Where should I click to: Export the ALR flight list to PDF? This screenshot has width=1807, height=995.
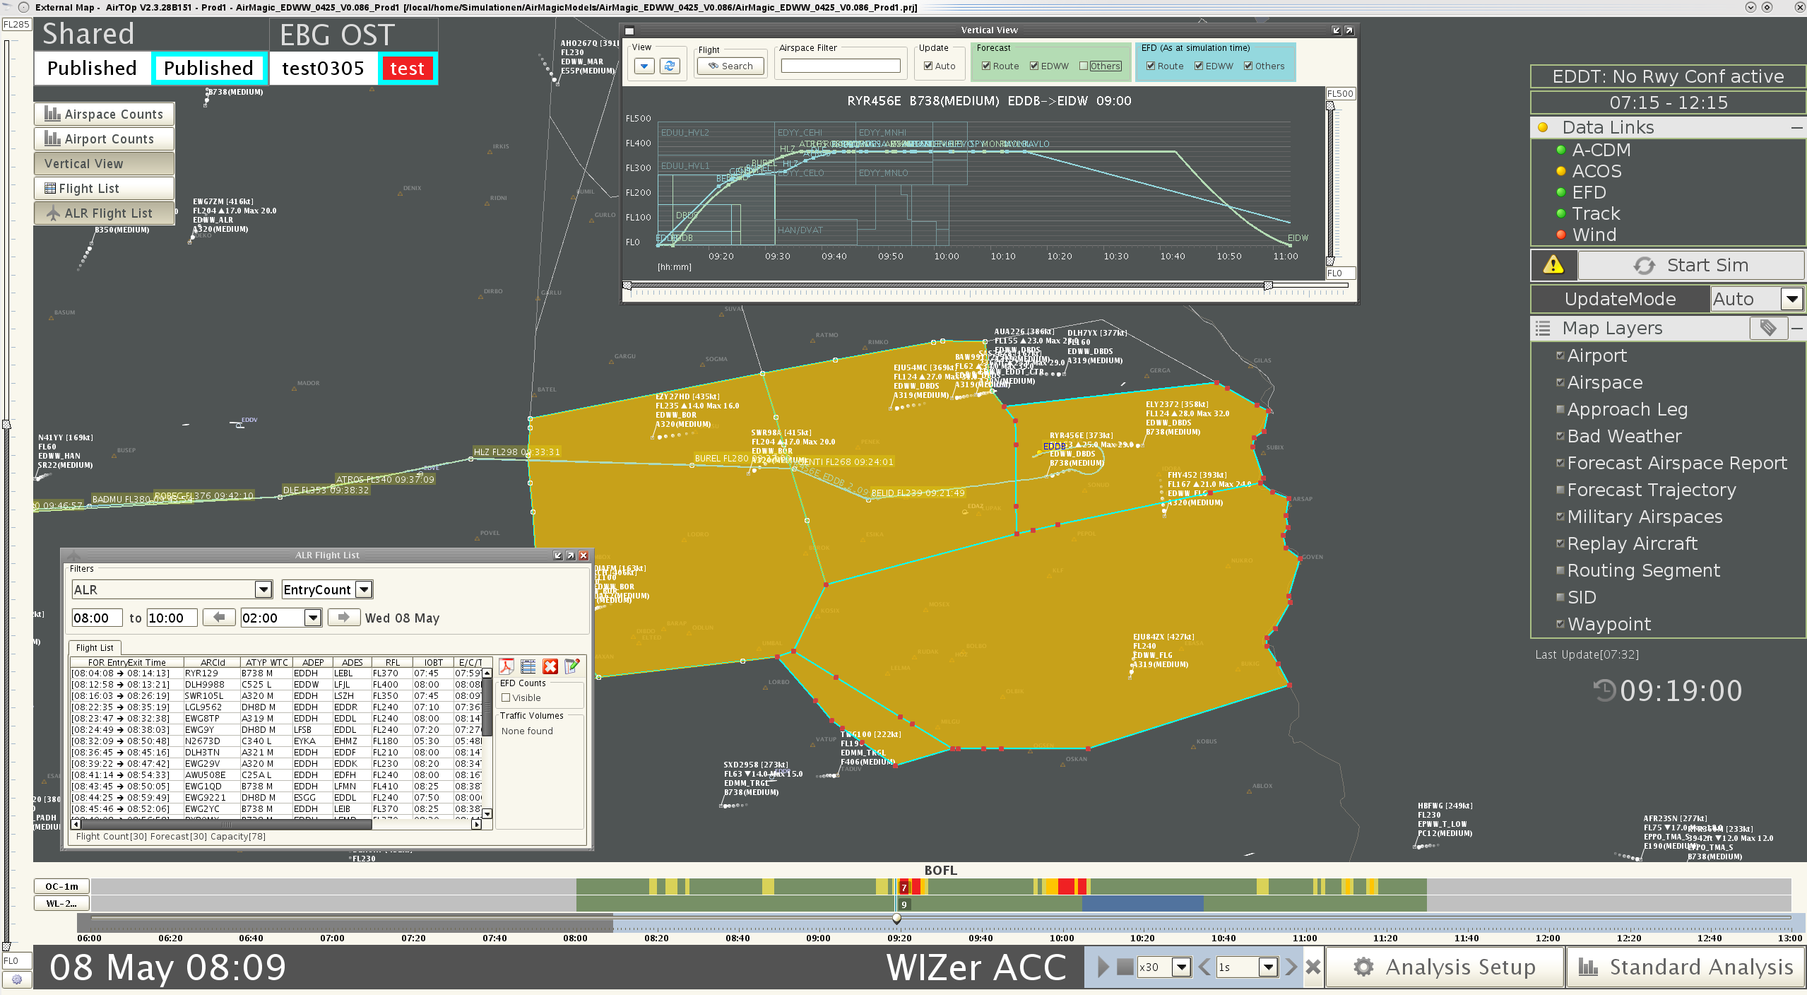point(506,666)
